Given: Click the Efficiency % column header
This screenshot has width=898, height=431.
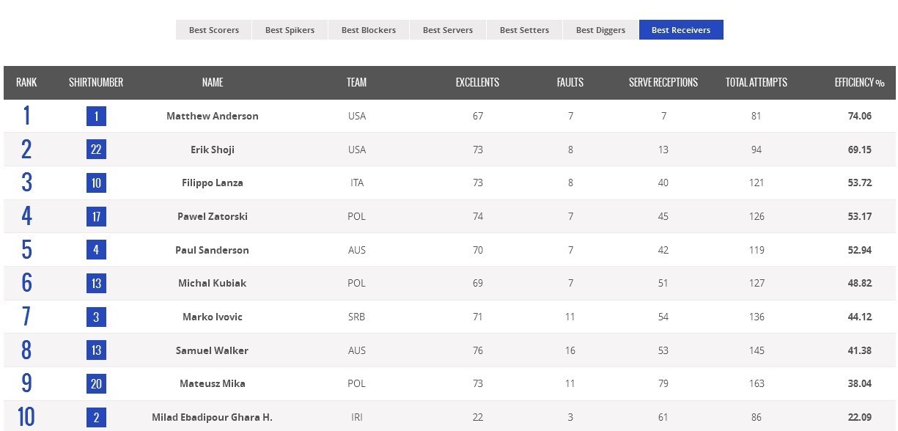Looking at the screenshot, I should tap(859, 83).
